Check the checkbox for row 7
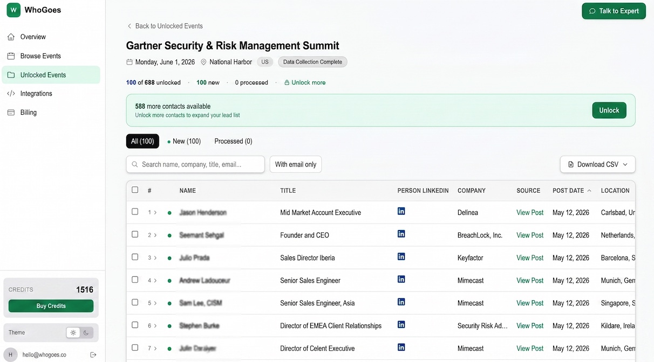 click(135, 347)
